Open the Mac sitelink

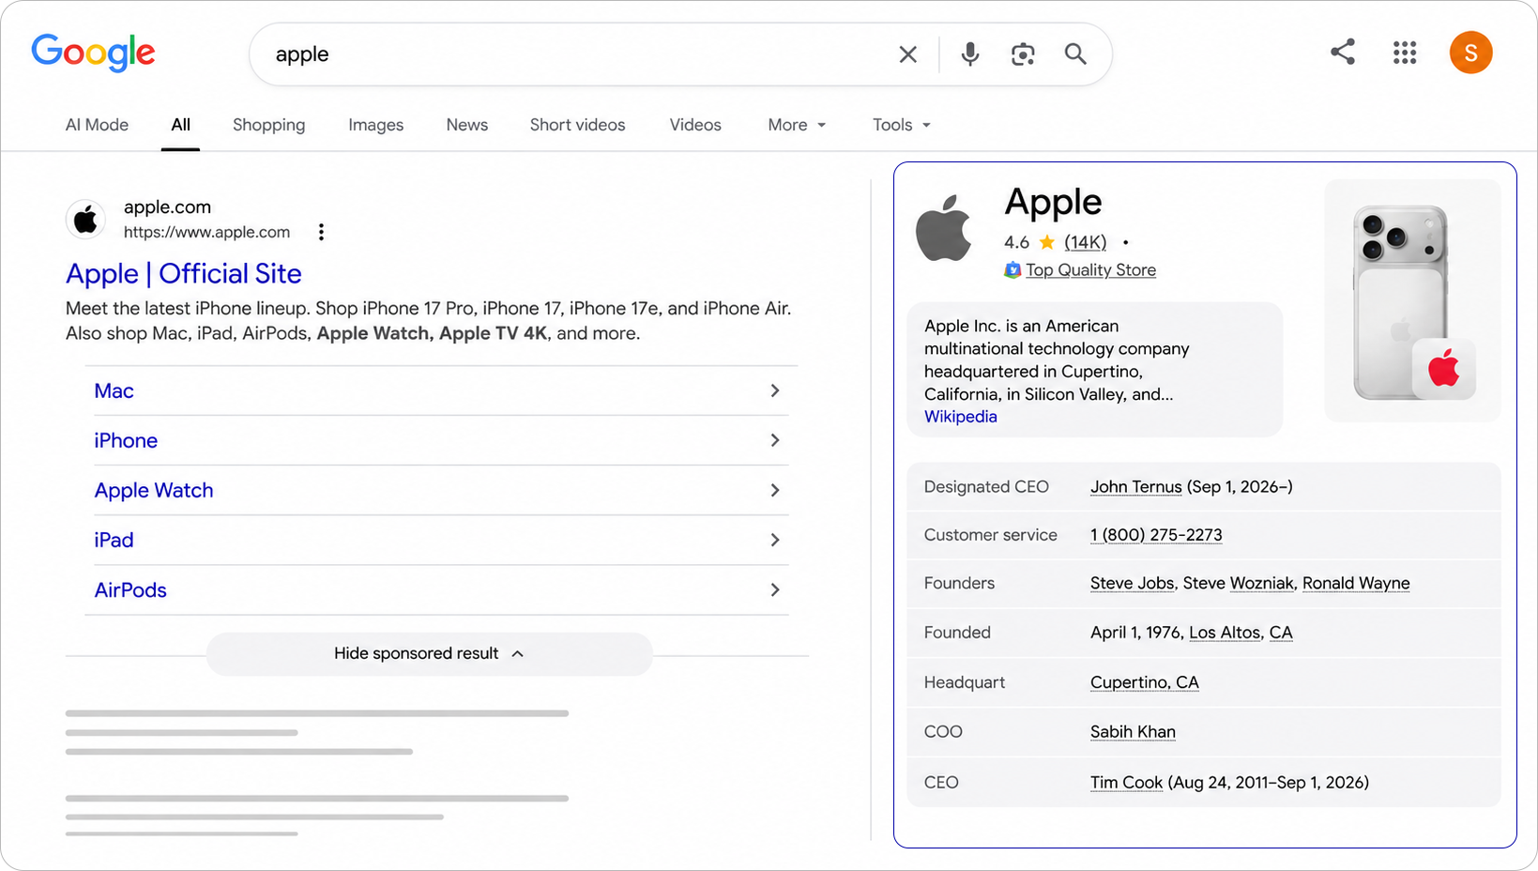click(x=114, y=390)
